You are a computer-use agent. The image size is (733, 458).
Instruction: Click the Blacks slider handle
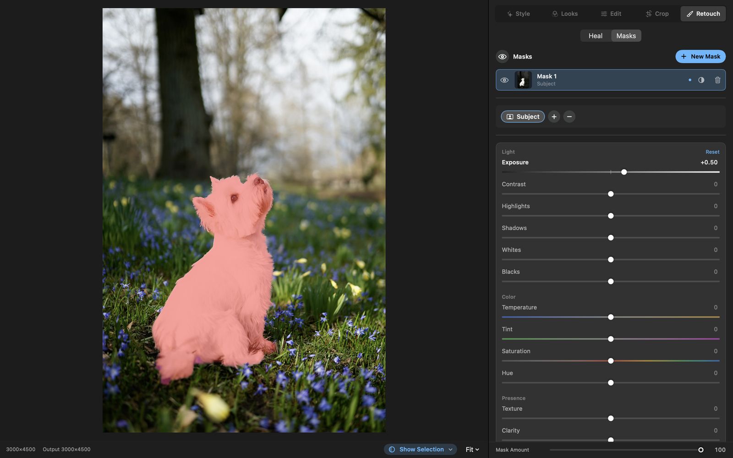(611, 282)
